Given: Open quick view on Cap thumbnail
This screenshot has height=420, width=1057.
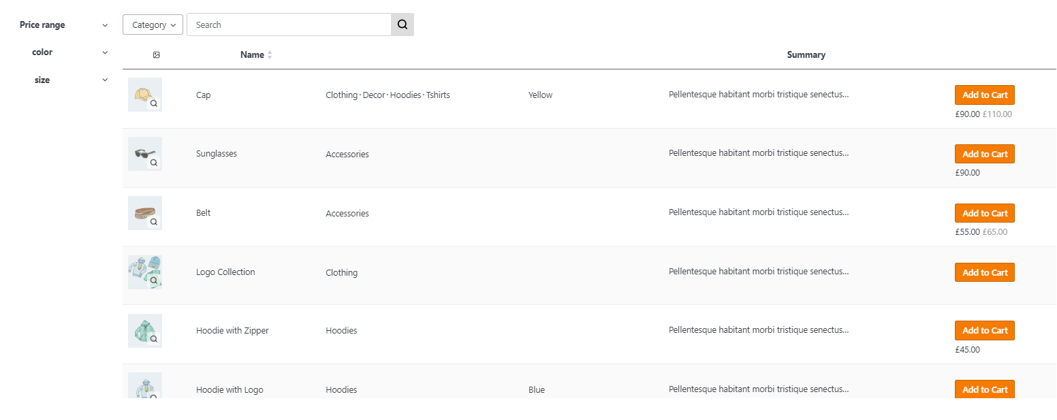Looking at the screenshot, I should point(154,103).
